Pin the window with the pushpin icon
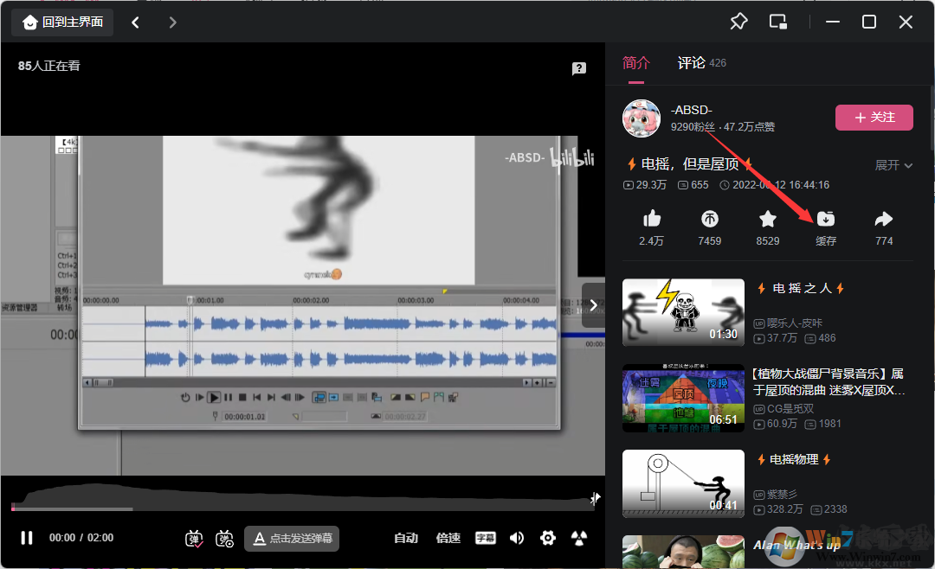The width and height of the screenshot is (935, 569). click(x=738, y=22)
